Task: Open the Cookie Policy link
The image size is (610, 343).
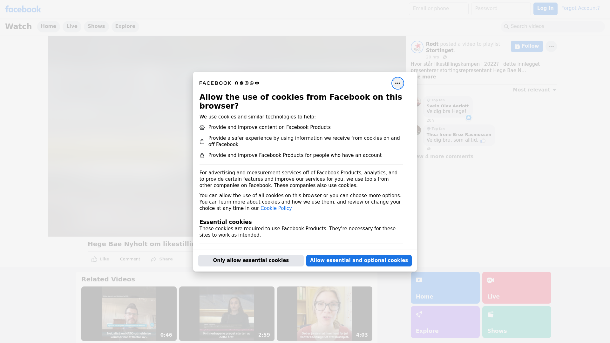Action: click(x=276, y=208)
